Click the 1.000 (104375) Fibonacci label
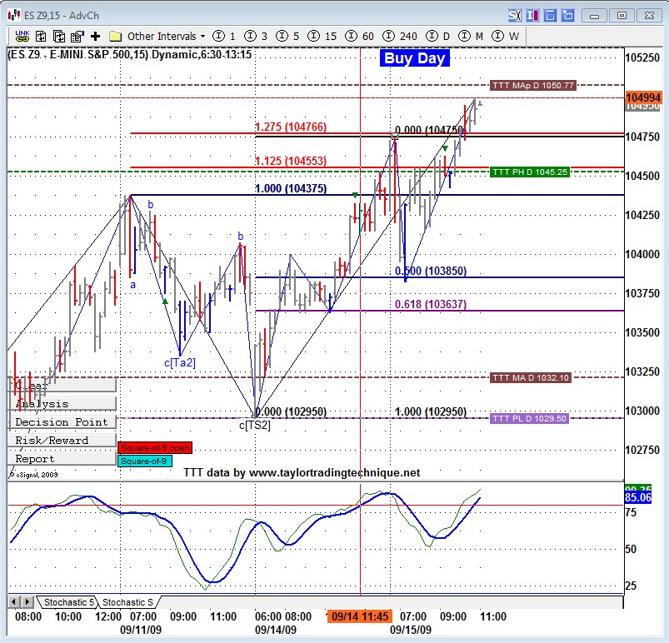Screen dimensions: 669x643 (x=291, y=188)
